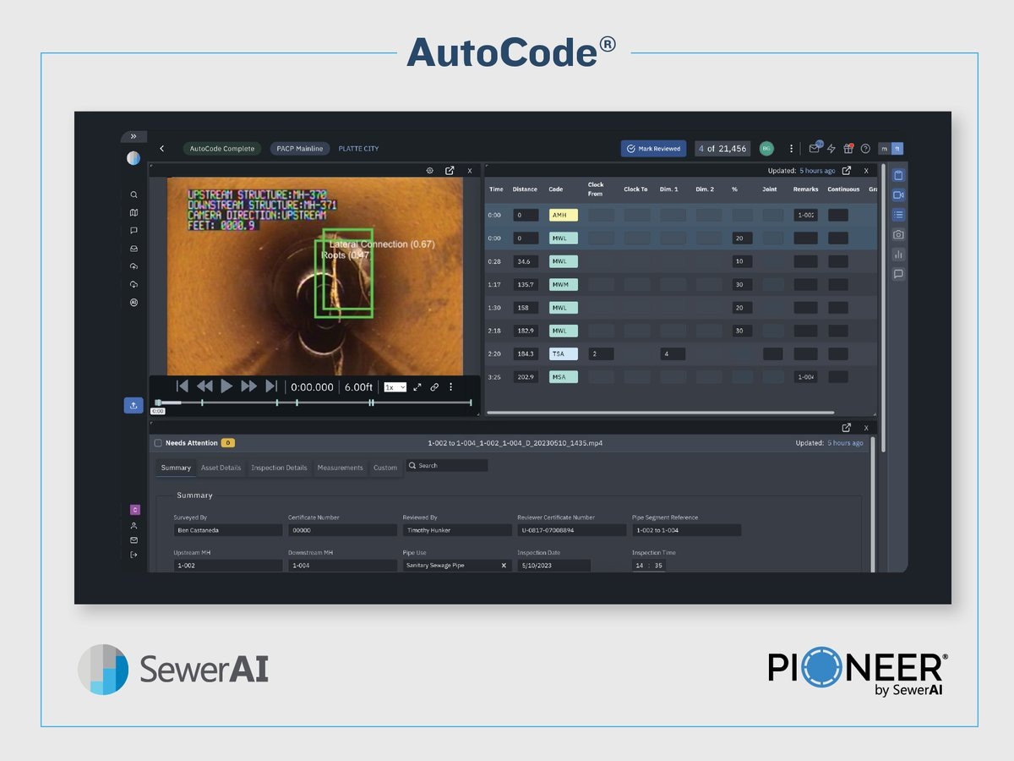Open the search icon in left sidebar
The width and height of the screenshot is (1014, 761).
[x=134, y=194]
